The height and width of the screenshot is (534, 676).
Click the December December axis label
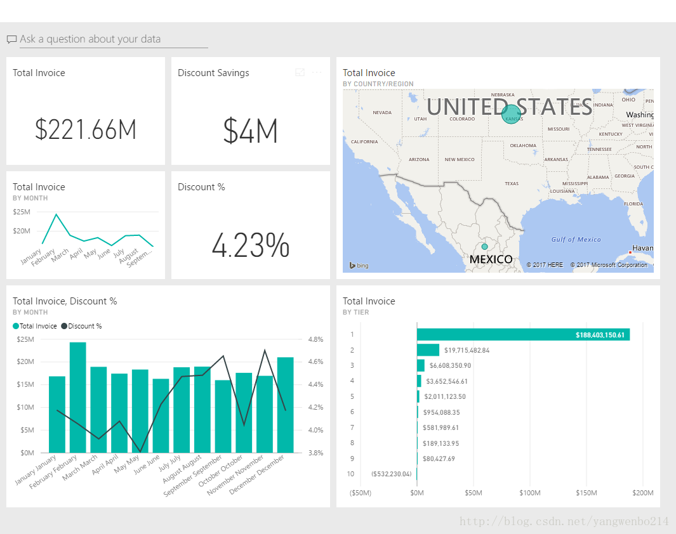point(256,474)
